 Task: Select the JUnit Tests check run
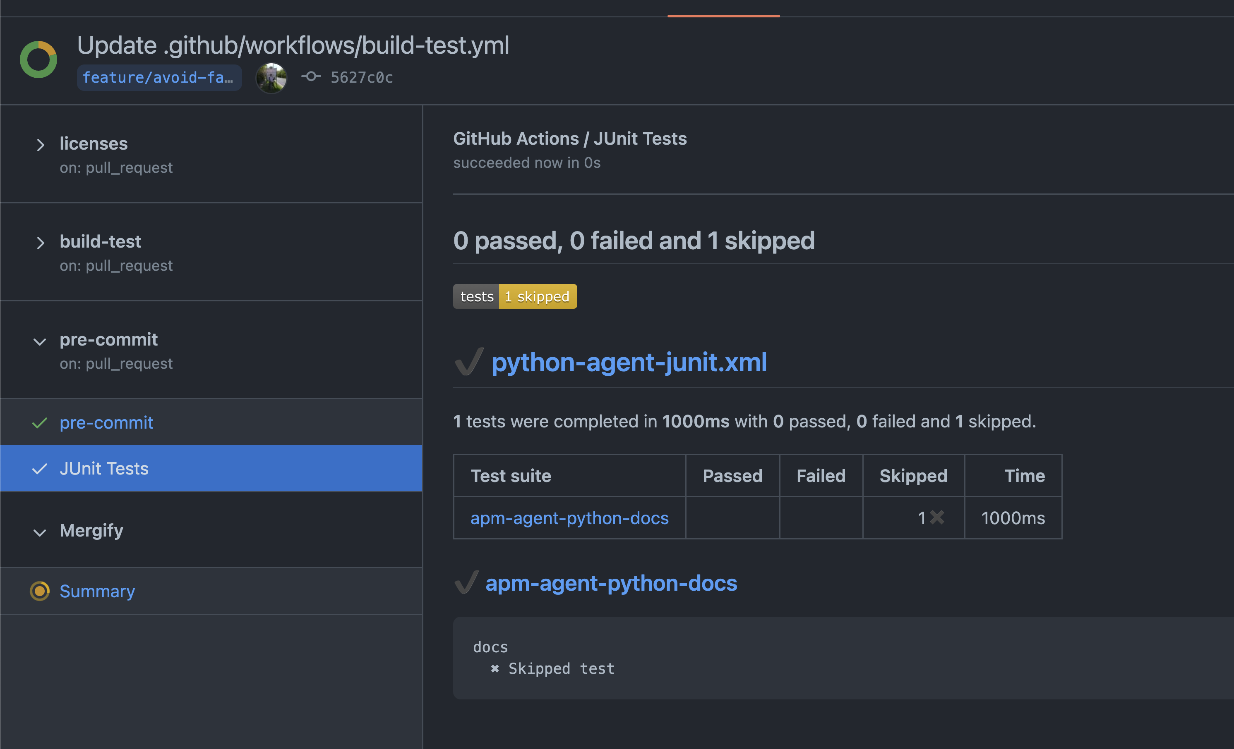[x=104, y=469]
